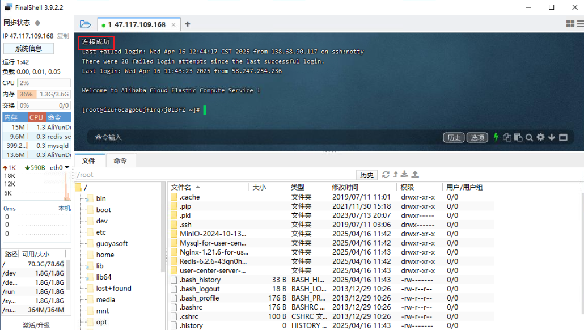
Task: Click the 内存 usage bar
Action: [44, 94]
